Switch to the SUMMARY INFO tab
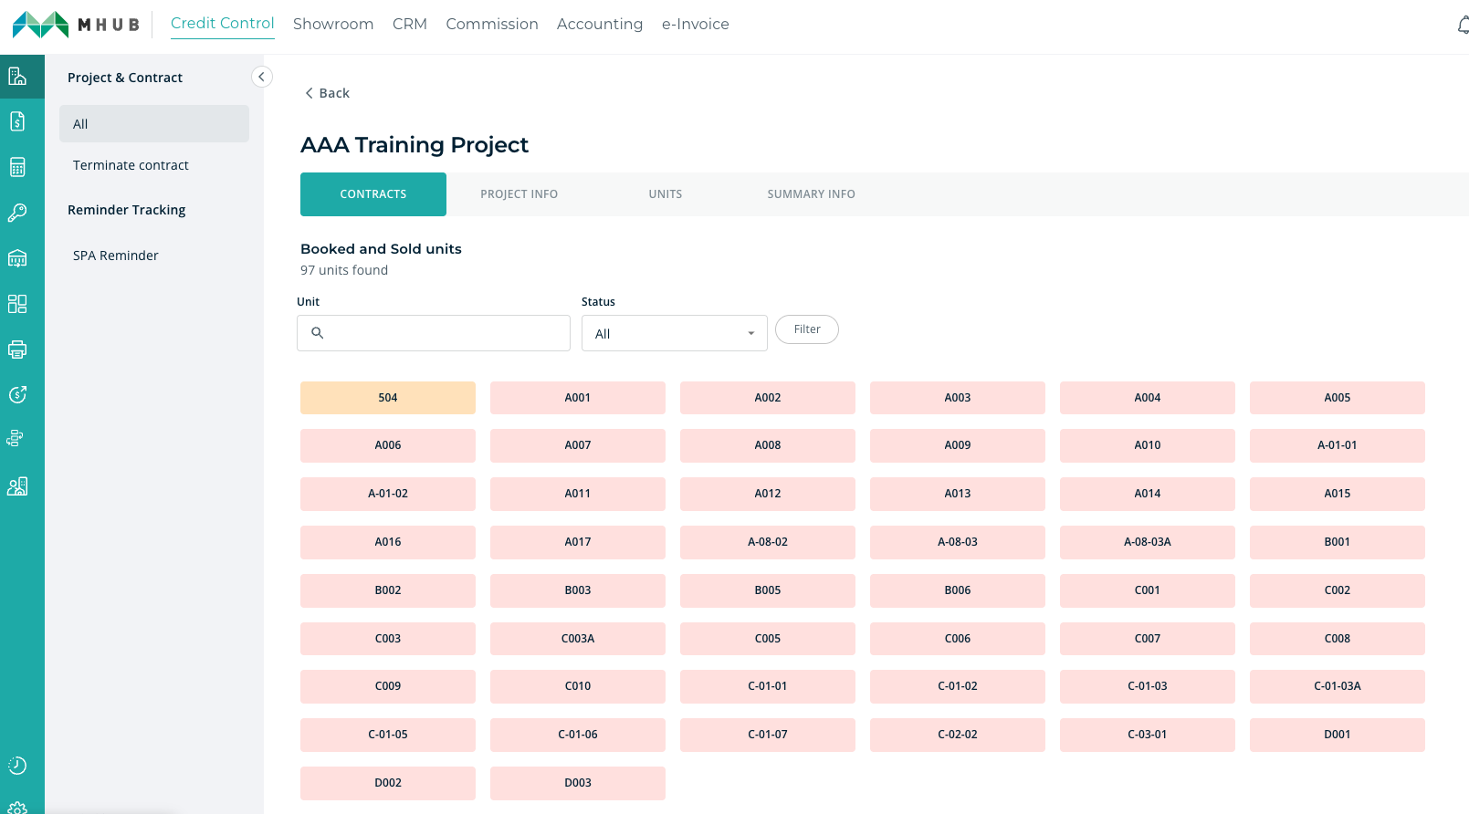1469x814 pixels. click(812, 194)
